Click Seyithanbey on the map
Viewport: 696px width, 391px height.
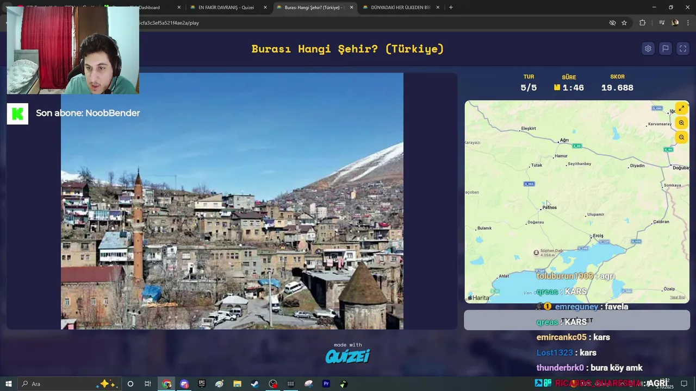(579, 164)
